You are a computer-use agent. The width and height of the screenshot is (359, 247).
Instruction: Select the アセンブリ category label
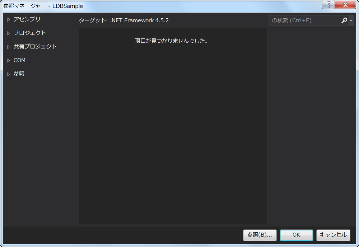pos(27,19)
